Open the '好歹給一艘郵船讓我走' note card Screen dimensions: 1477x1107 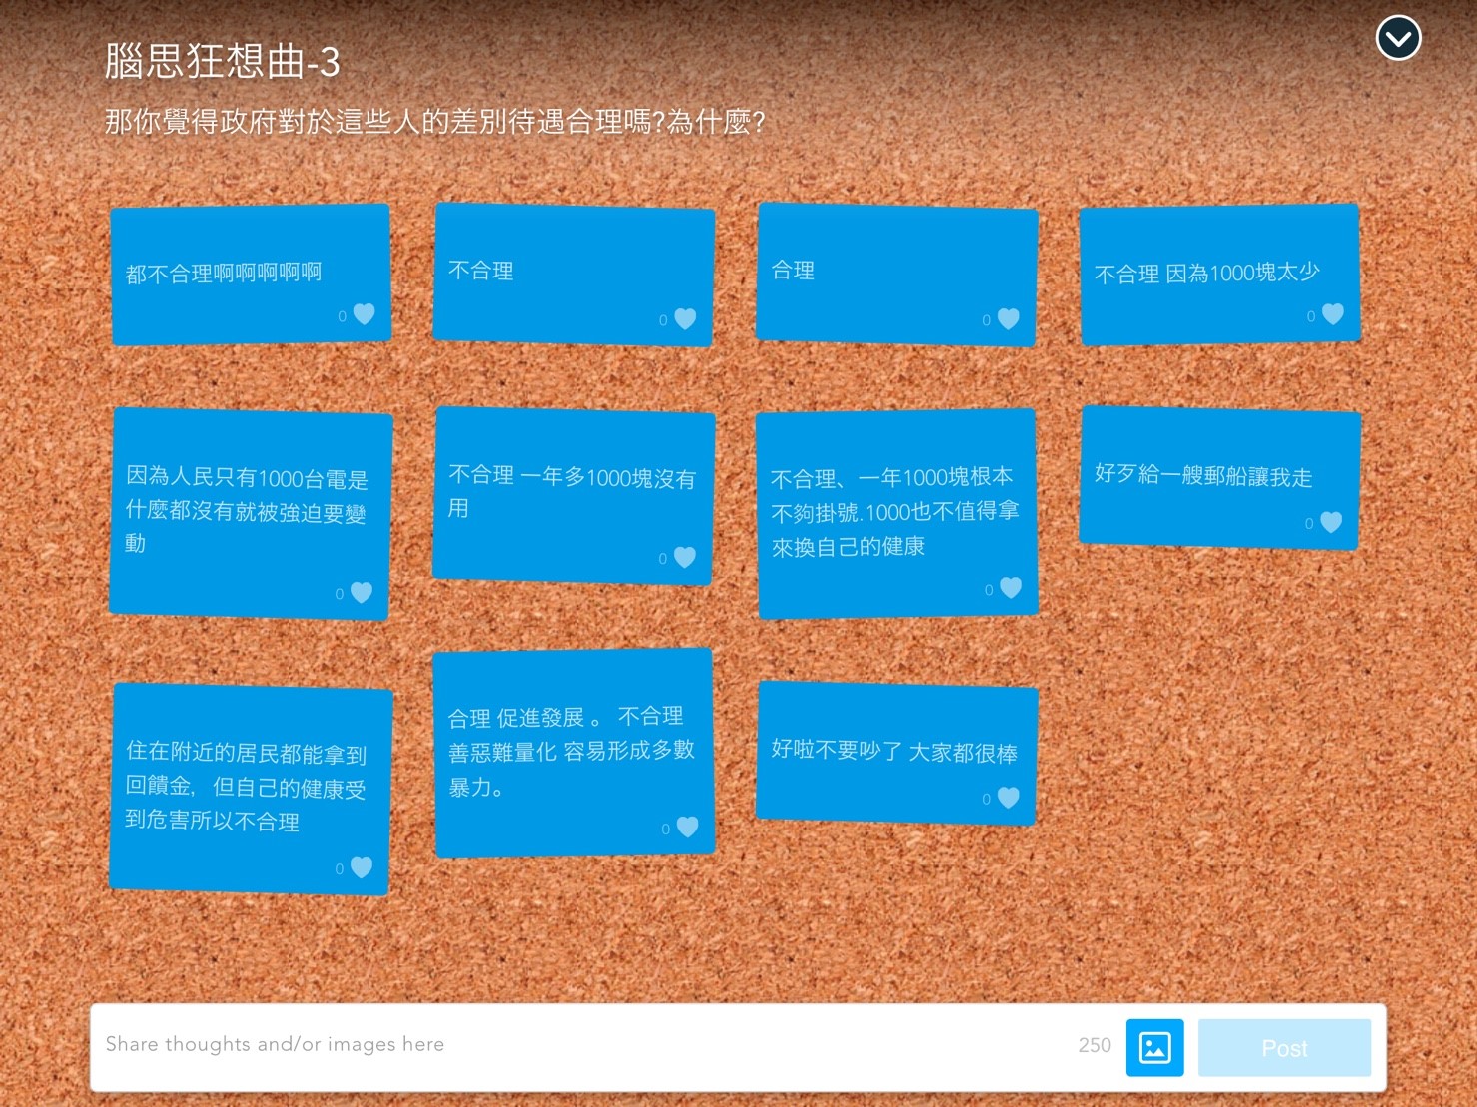(1202, 476)
